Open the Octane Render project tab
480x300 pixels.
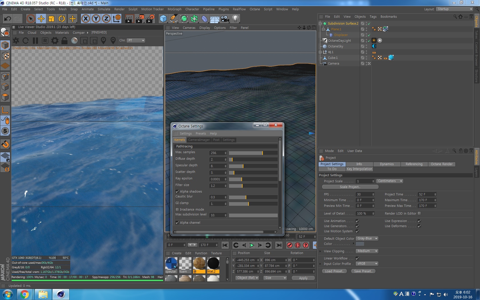pyautogui.click(x=441, y=164)
